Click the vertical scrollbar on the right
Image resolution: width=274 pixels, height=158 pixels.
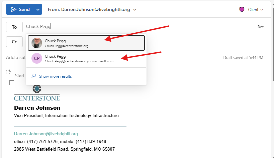click(x=273, y=45)
